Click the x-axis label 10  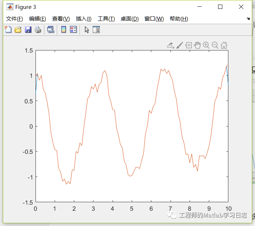click(228, 209)
